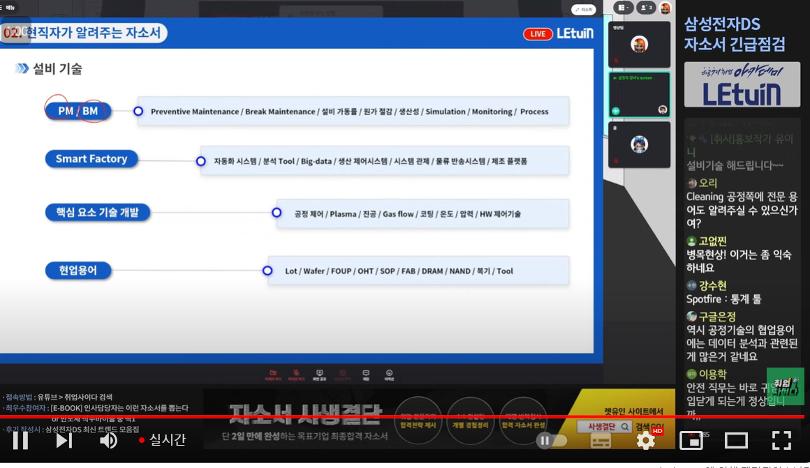Click the muted mic icon on bottom participant tile
Screen dimensions: 810x468
pos(615,161)
